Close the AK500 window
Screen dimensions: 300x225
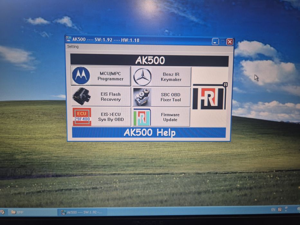pos(230,41)
